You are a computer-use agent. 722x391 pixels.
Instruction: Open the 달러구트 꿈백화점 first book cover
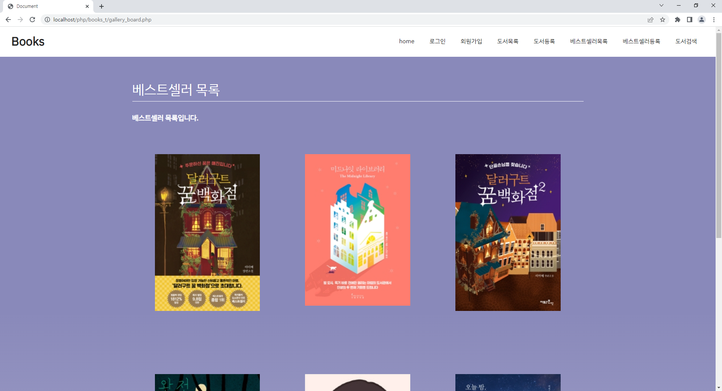pyautogui.click(x=207, y=232)
